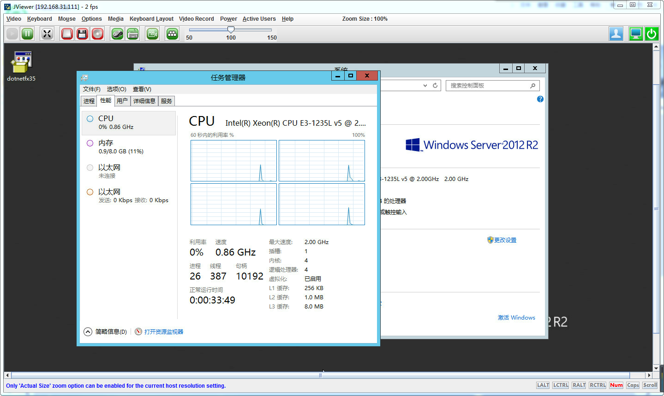Toggle the Caps lock indicator
Image resolution: width=664 pixels, height=396 pixels.
[633, 385]
